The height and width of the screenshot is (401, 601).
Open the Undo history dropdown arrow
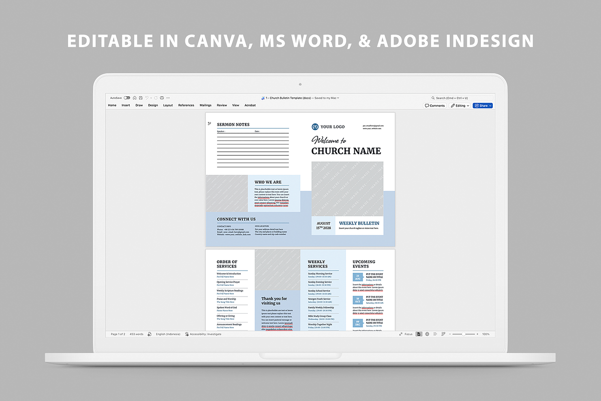[151, 97]
